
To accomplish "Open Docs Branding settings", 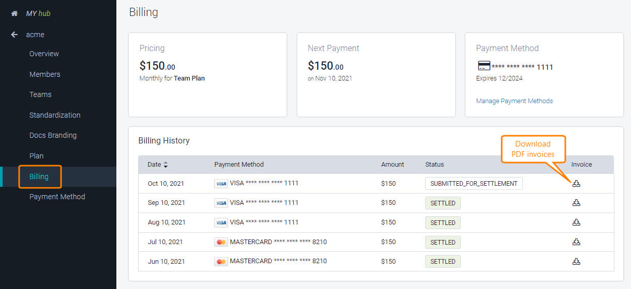I will click(x=53, y=135).
